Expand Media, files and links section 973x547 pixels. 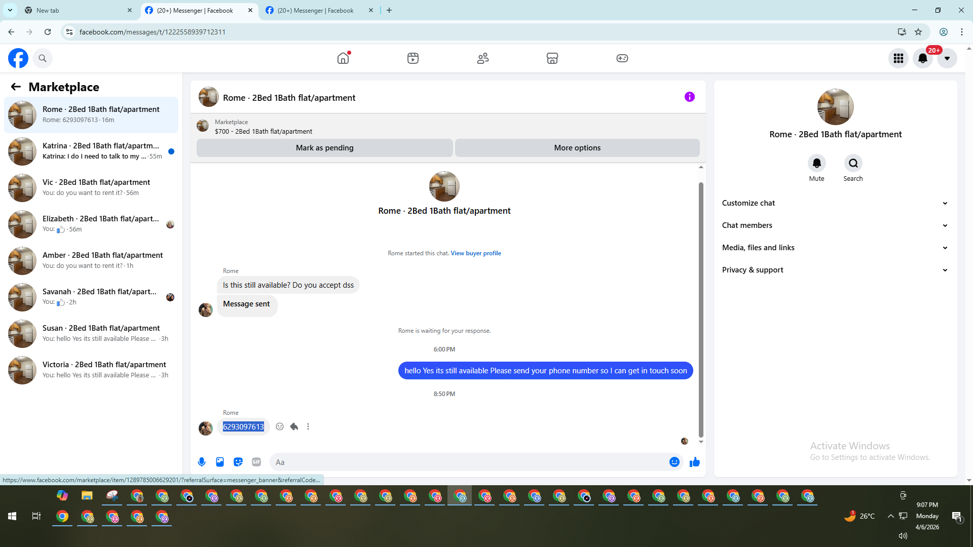pos(835,248)
